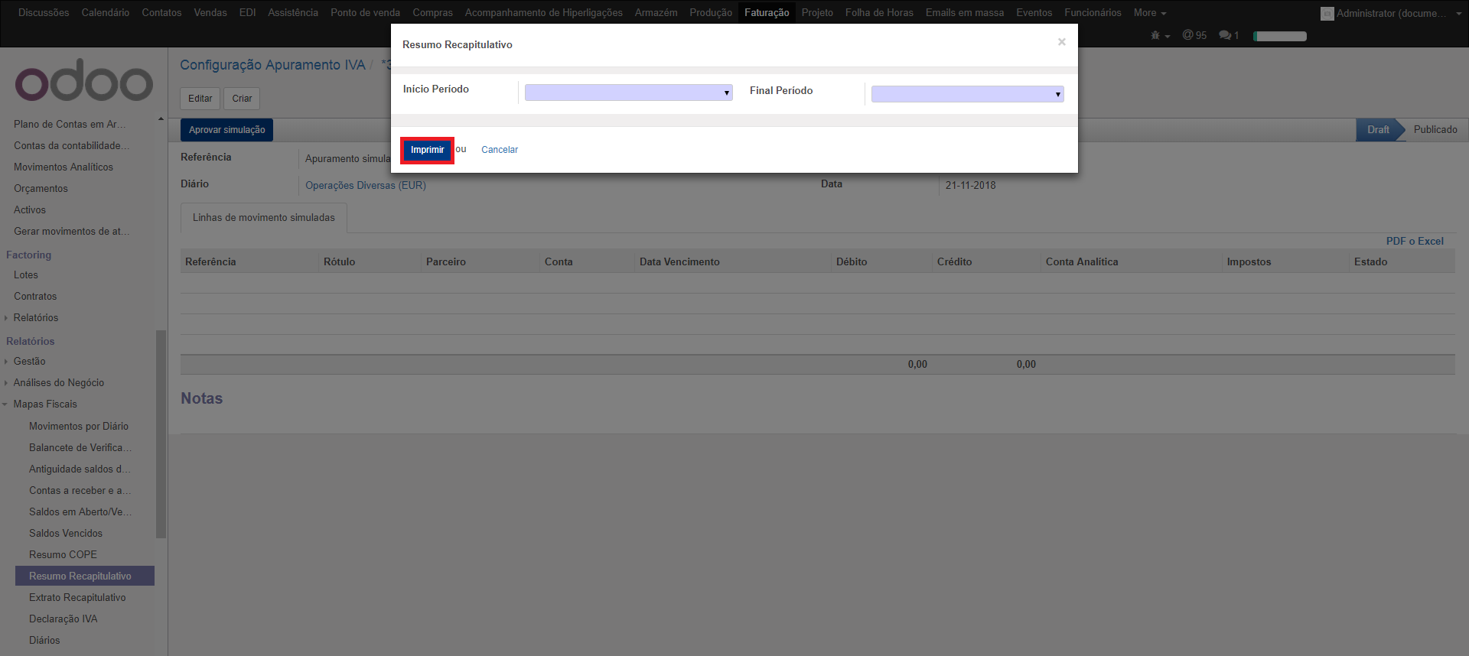This screenshot has height=656, width=1469.
Task: Open the @ mentions inbox
Action: (x=1194, y=35)
